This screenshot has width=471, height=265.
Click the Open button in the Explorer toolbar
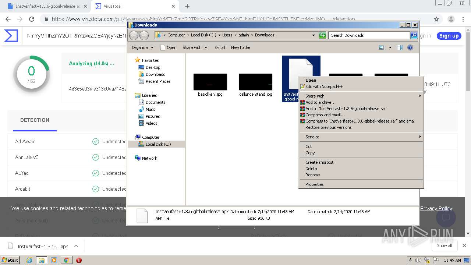(x=169, y=47)
